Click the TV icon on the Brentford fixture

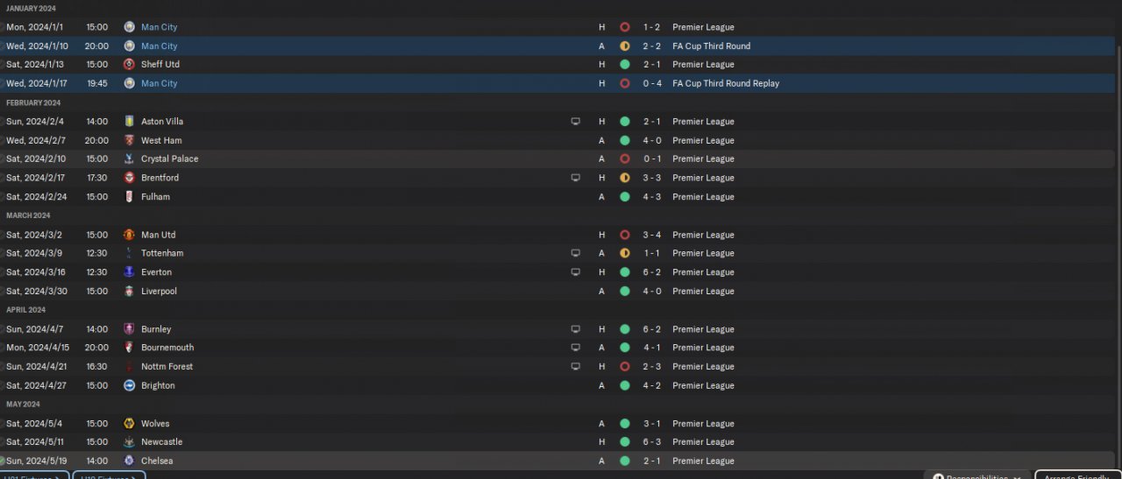pos(576,178)
